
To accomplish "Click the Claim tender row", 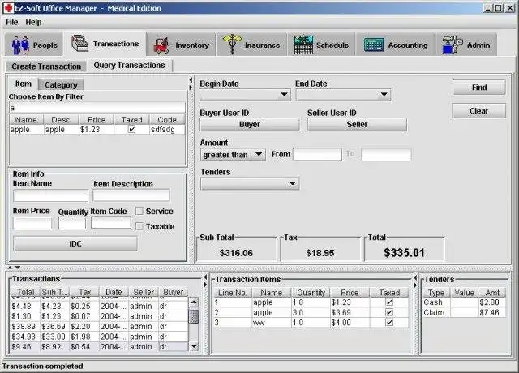I will [464, 312].
